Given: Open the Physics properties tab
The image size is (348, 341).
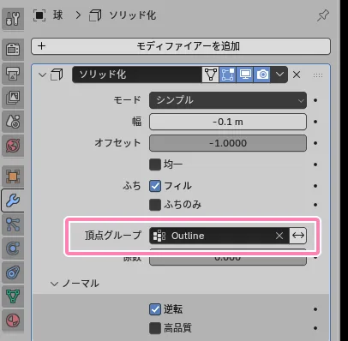Looking at the screenshot, I should coord(13,248).
